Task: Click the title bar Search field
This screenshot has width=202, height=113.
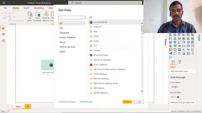Action: [105, 3]
